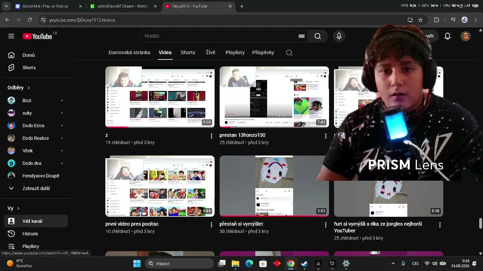The image size is (483, 271).
Task: Open Playlisty in the left sidebar
Action: click(36, 246)
